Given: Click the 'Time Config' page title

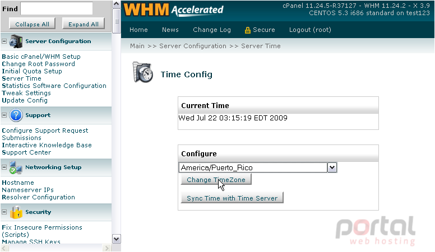Looking at the screenshot, I should point(187,74).
